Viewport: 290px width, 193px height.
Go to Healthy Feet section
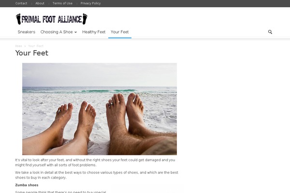tap(94, 32)
